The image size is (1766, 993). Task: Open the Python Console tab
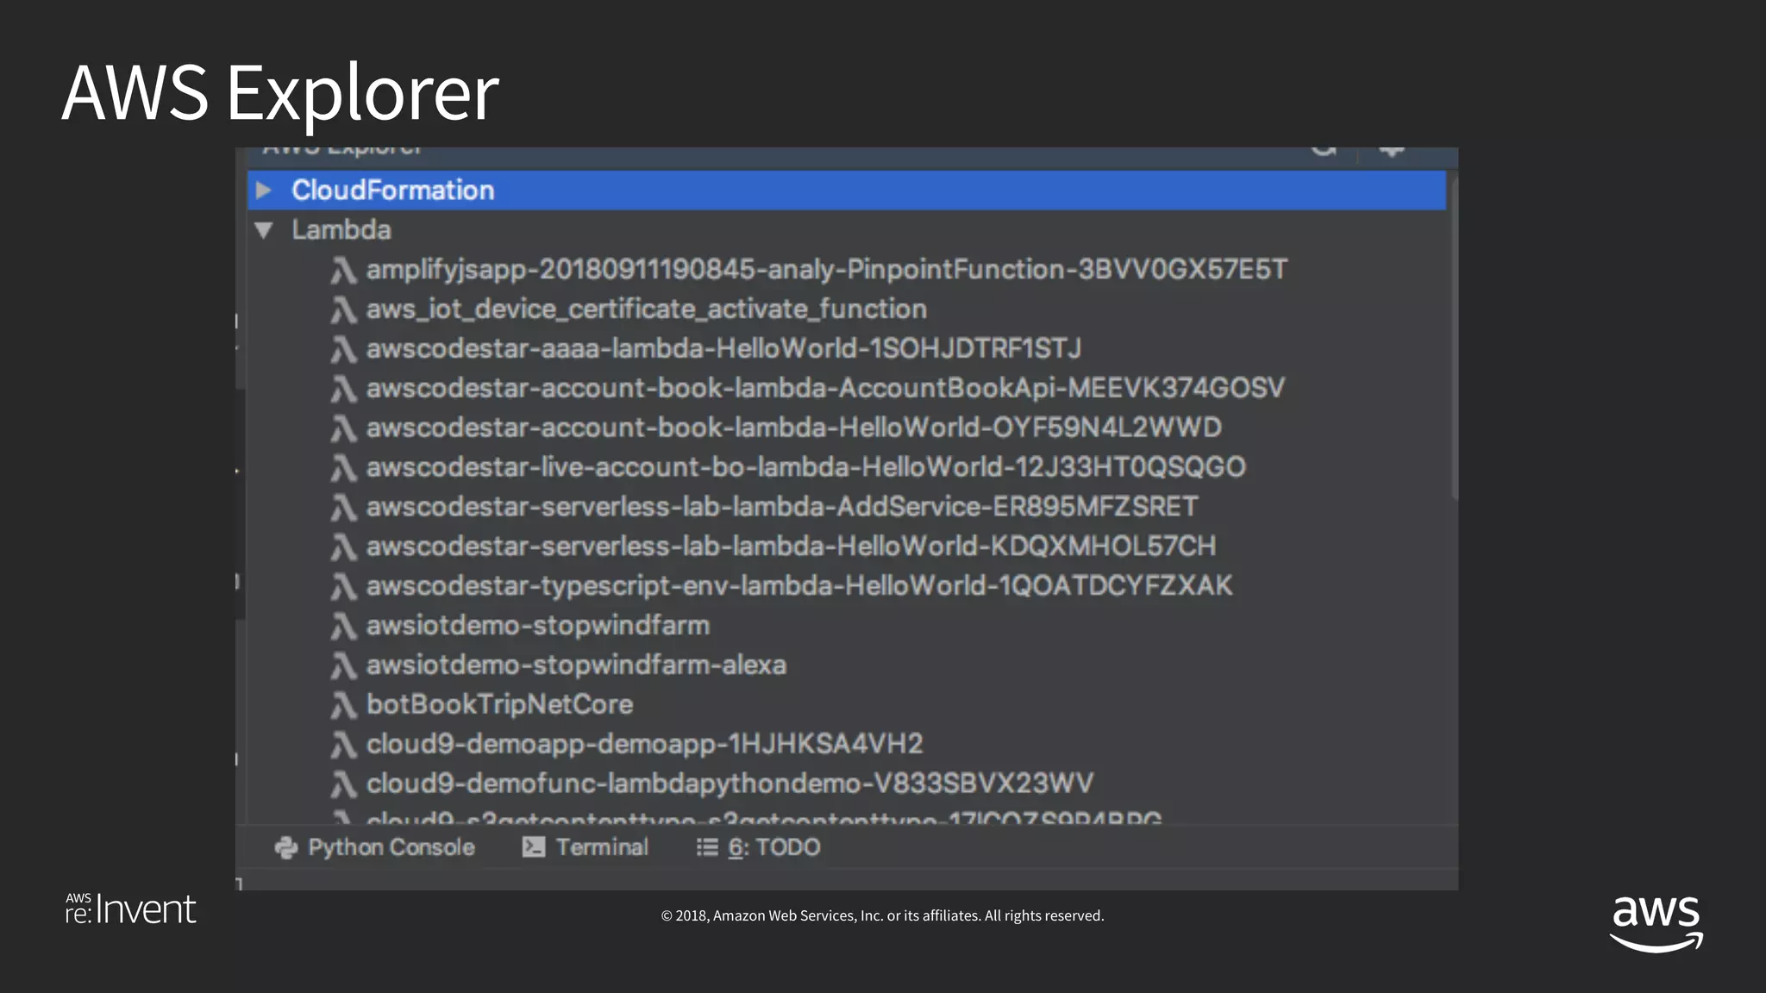coord(391,848)
